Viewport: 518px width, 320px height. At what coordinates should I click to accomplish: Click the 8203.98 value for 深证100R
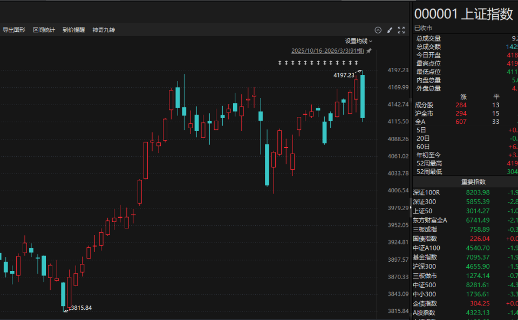pyautogui.click(x=478, y=192)
